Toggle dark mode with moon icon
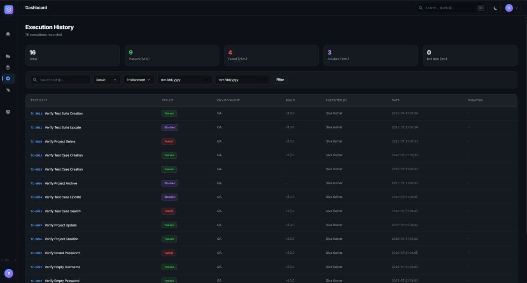This screenshot has height=283, width=527. [495, 8]
